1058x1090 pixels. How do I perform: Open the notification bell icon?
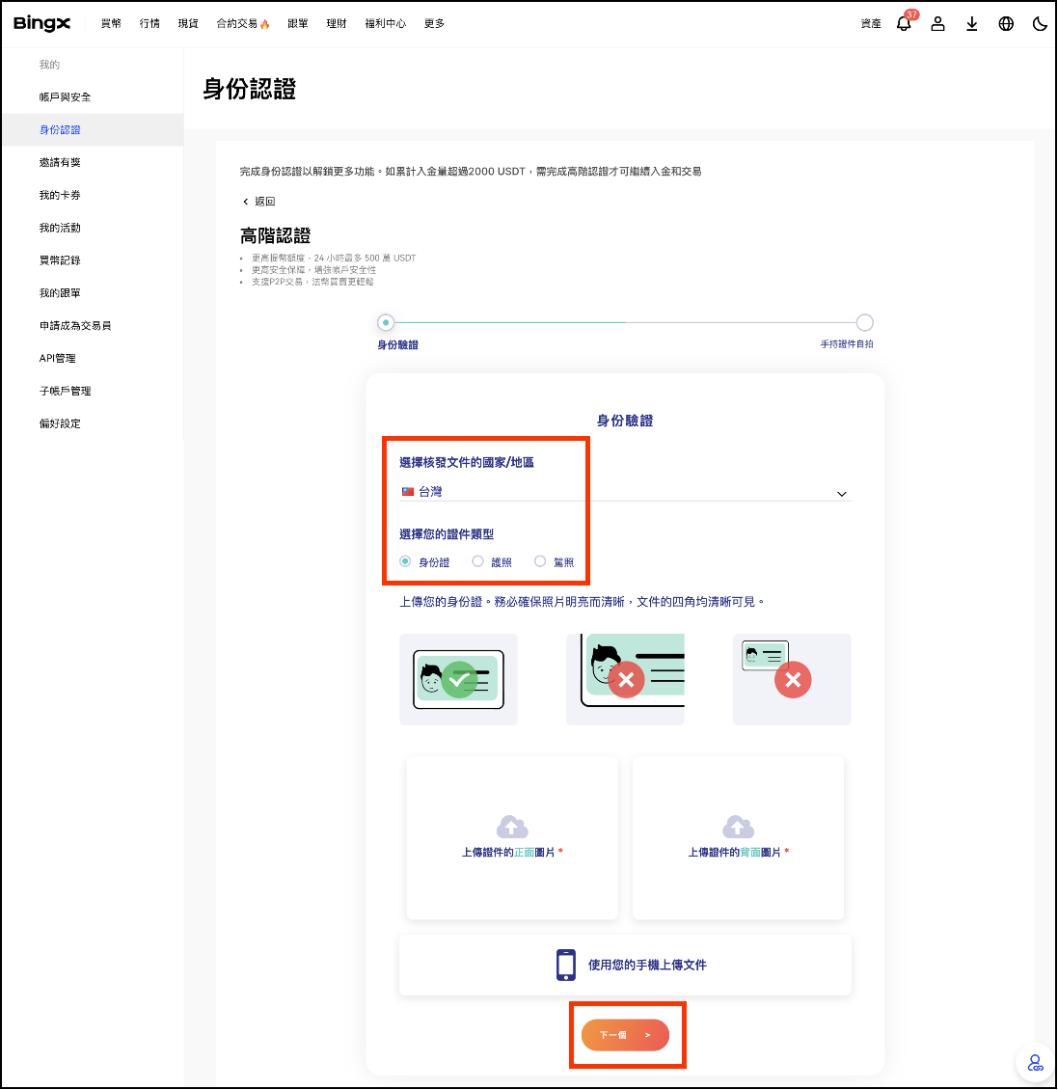pyautogui.click(x=904, y=24)
